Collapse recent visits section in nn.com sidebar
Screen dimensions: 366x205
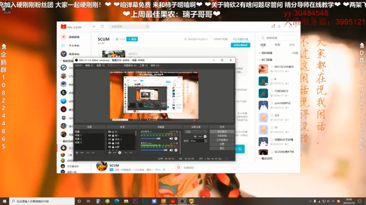pyautogui.click(x=61, y=141)
